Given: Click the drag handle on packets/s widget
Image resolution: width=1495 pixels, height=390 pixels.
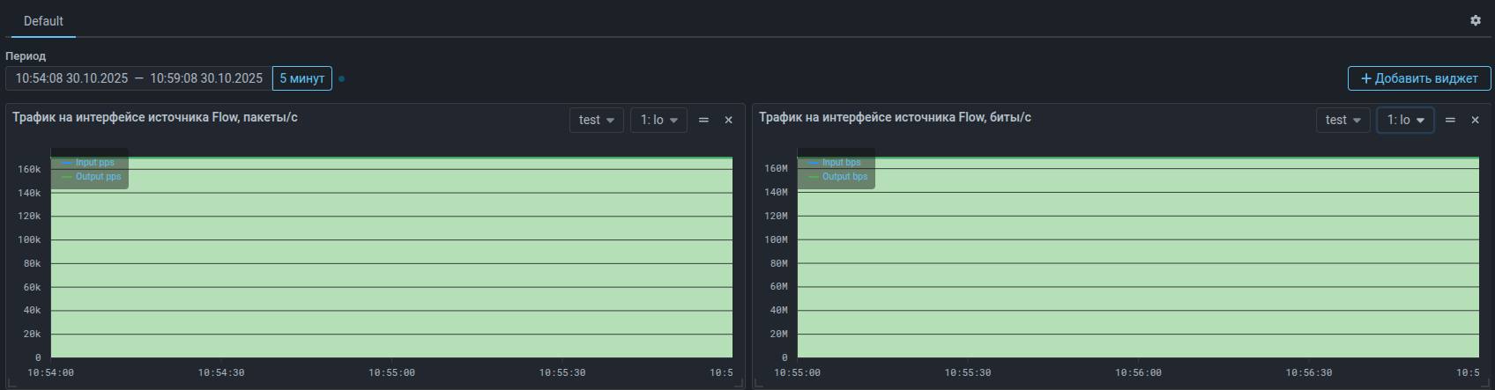Looking at the screenshot, I should tap(703, 120).
